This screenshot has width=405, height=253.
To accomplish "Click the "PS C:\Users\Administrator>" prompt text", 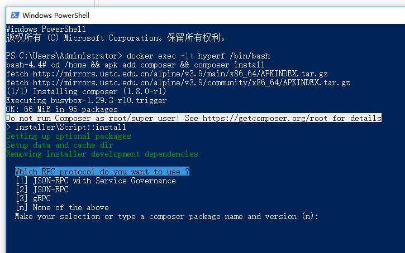I will click(64, 56).
